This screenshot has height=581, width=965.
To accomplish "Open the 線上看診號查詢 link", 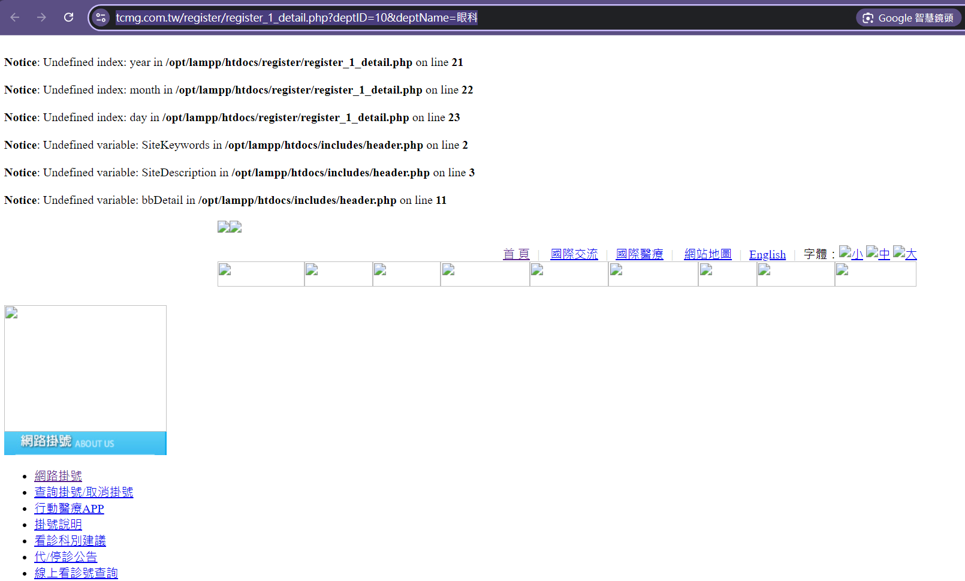I will click(x=76, y=573).
